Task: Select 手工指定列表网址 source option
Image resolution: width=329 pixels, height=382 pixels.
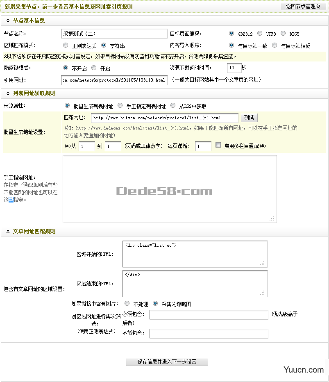Action: click(x=120, y=105)
